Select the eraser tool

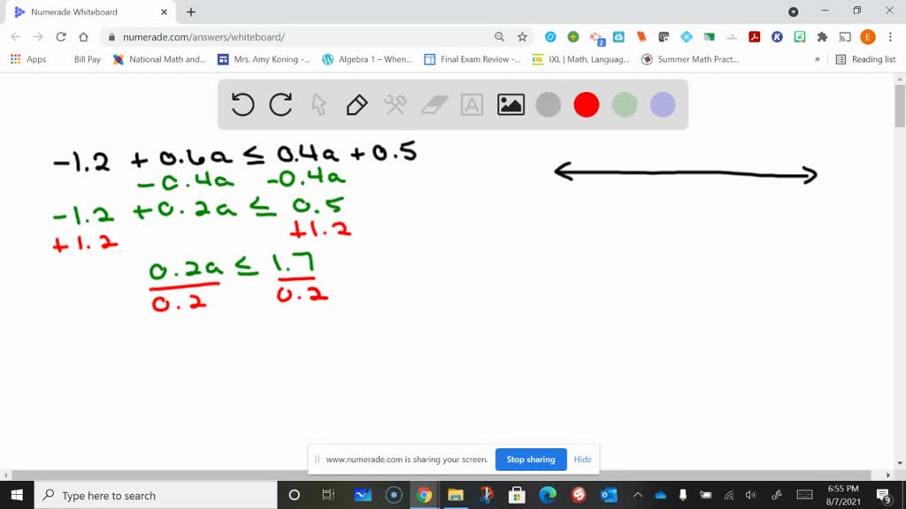click(434, 104)
